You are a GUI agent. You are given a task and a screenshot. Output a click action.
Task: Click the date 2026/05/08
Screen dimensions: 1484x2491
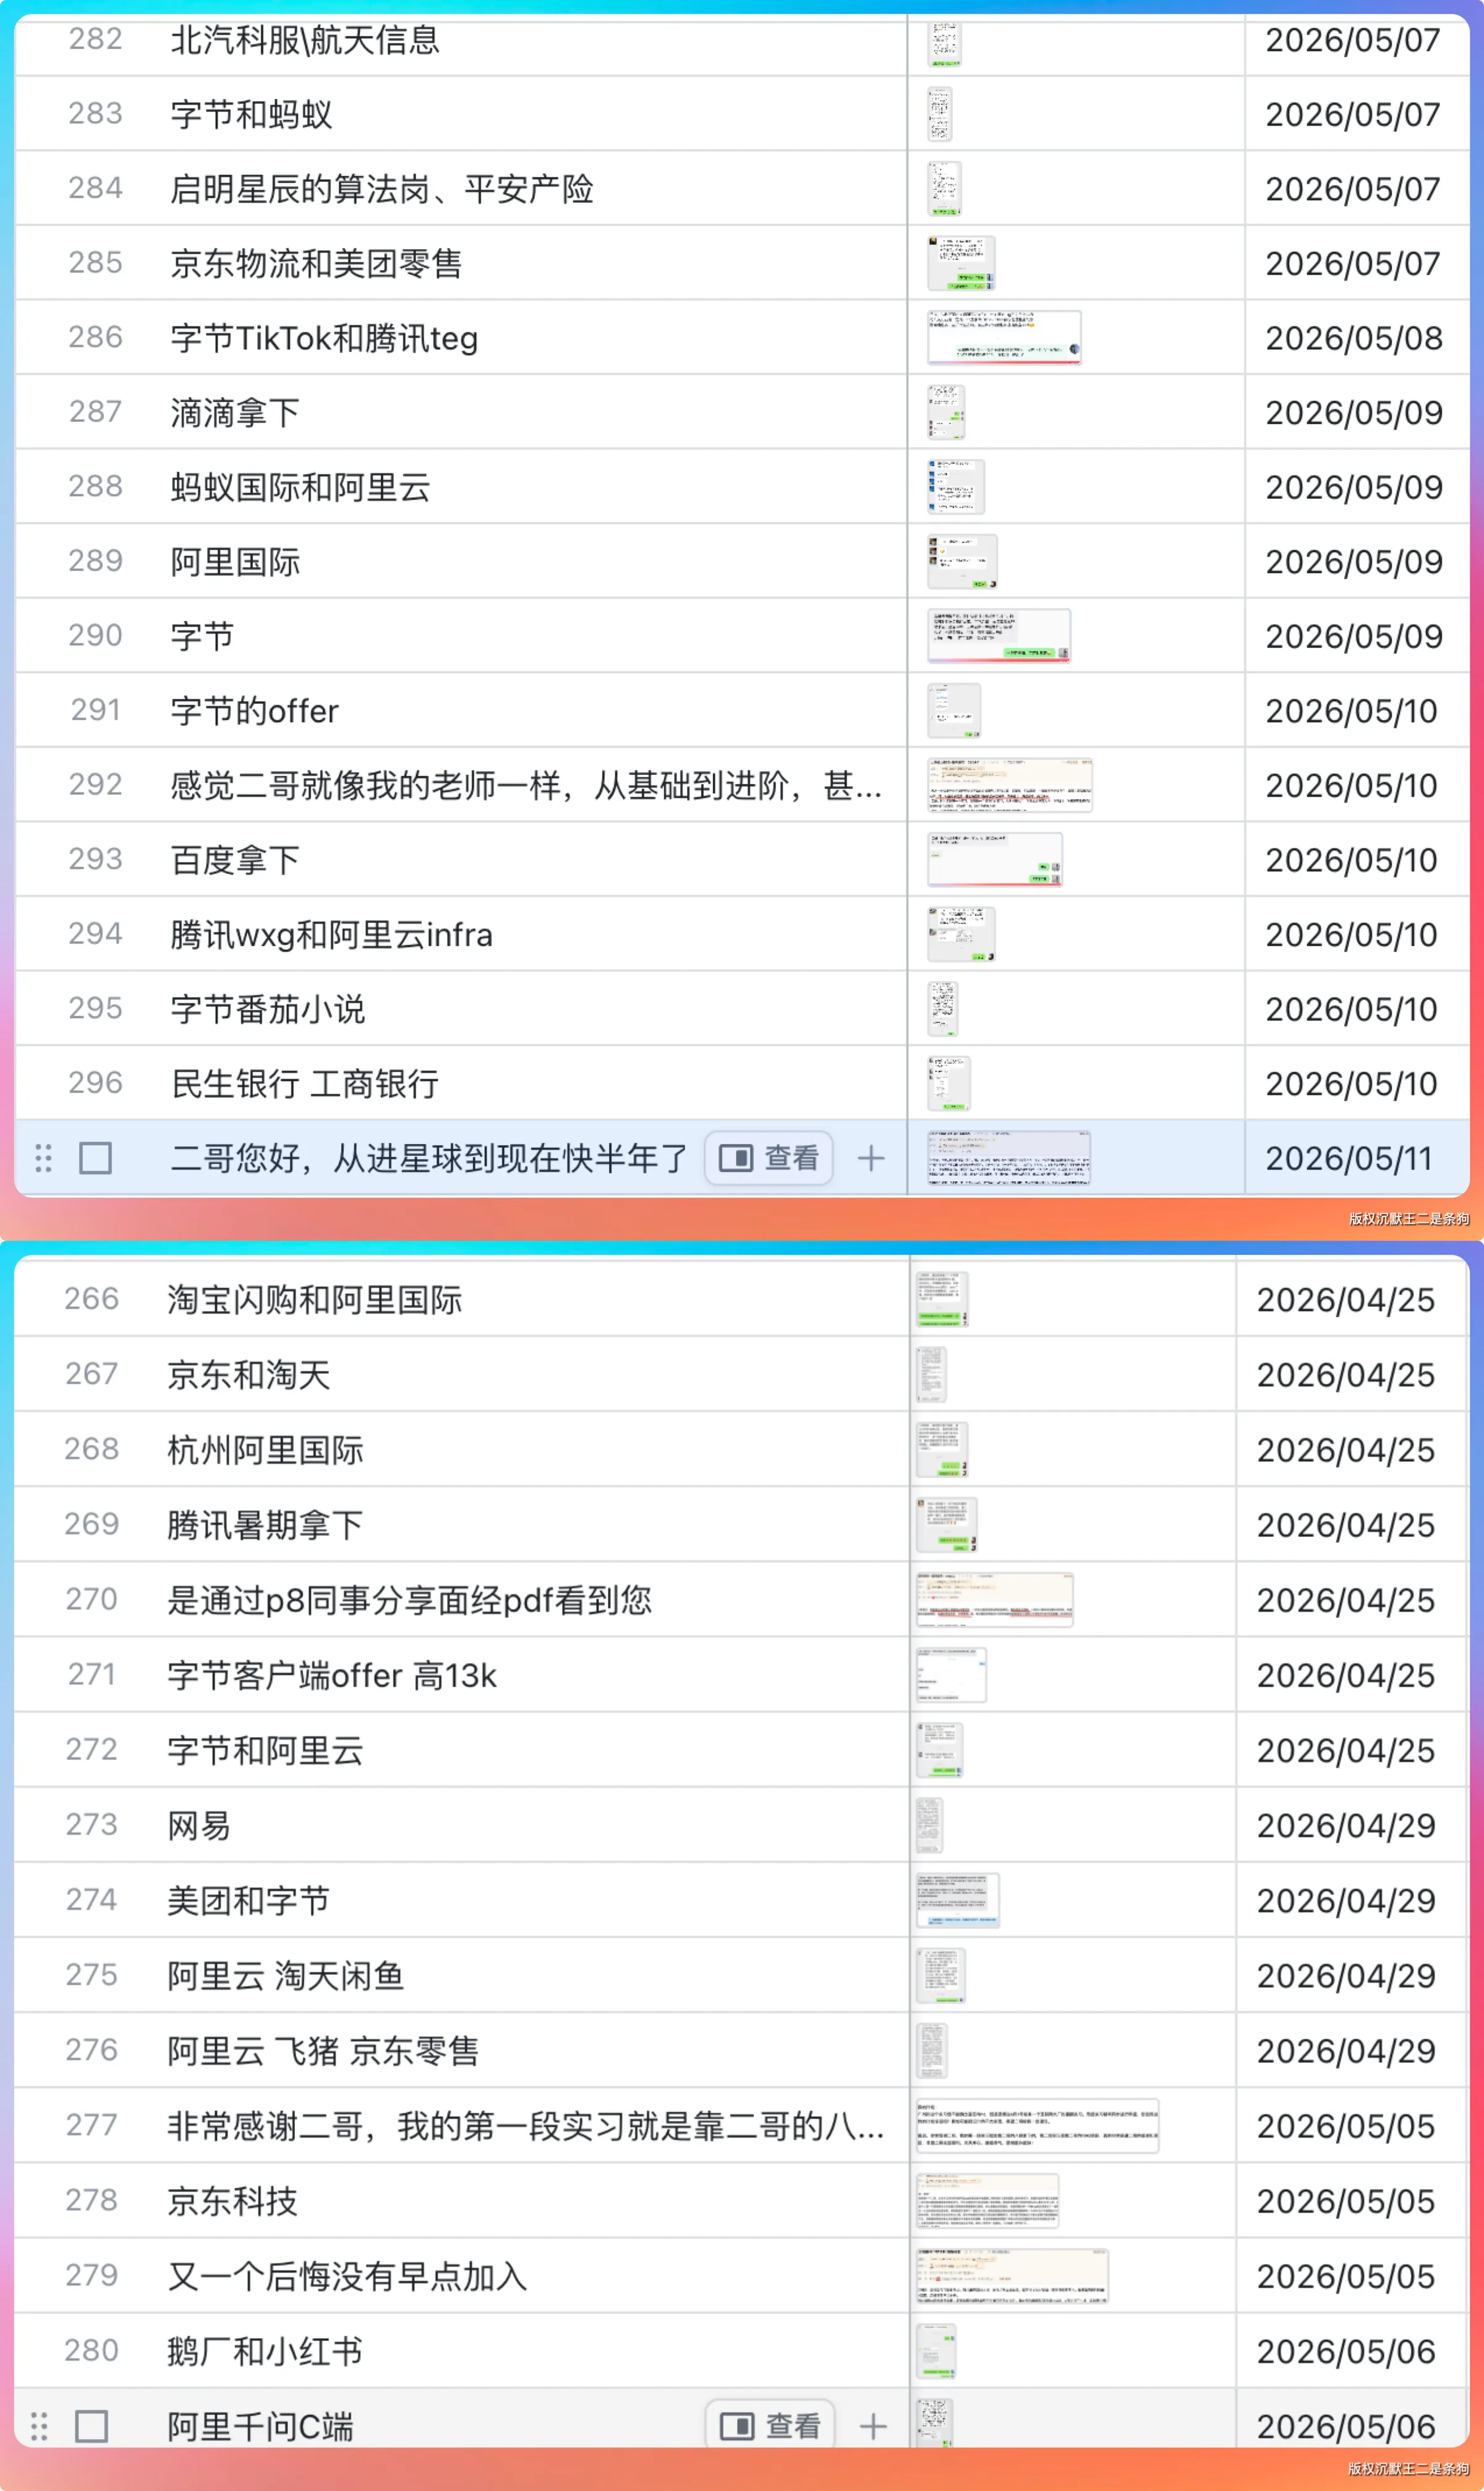(1354, 338)
